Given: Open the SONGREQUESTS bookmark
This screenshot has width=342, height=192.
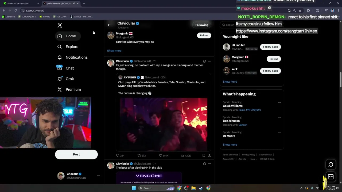Looking at the screenshot, I should 27,17.
